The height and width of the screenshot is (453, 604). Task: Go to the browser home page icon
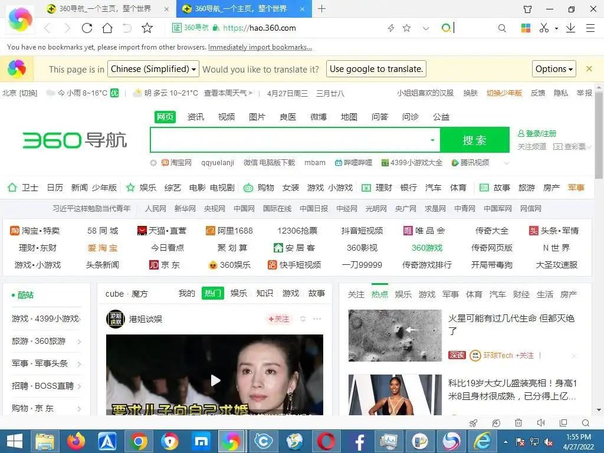(x=107, y=28)
